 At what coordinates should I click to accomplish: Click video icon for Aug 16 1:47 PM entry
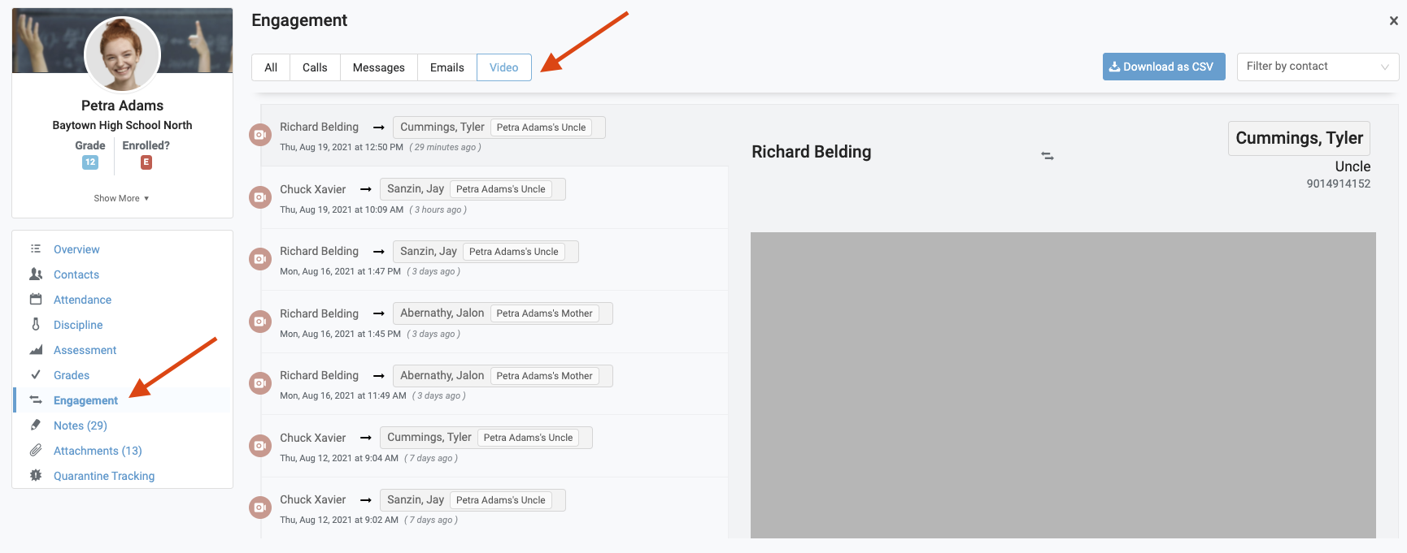pos(260,259)
